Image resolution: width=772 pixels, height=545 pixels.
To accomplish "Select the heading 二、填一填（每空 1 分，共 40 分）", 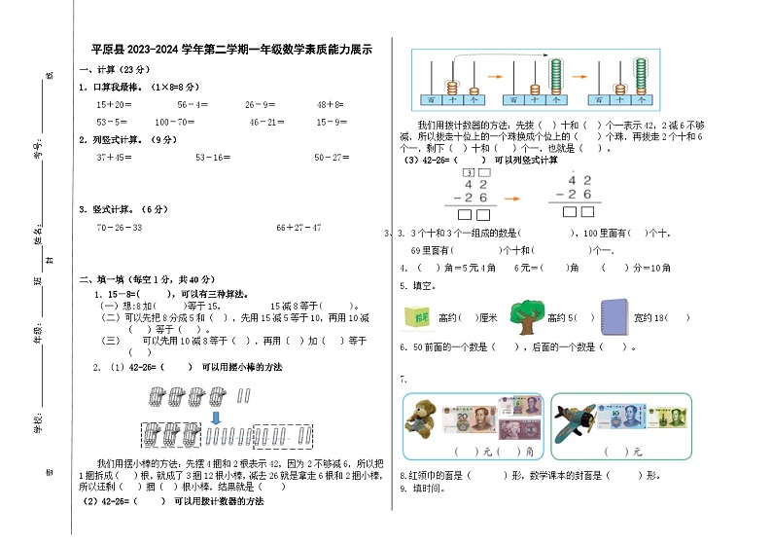I will [147, 279].
